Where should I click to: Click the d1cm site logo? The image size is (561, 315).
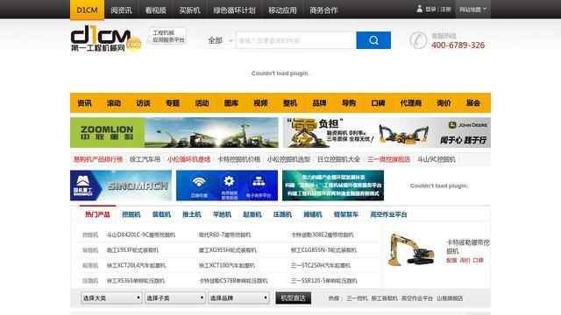coord(105,38)
